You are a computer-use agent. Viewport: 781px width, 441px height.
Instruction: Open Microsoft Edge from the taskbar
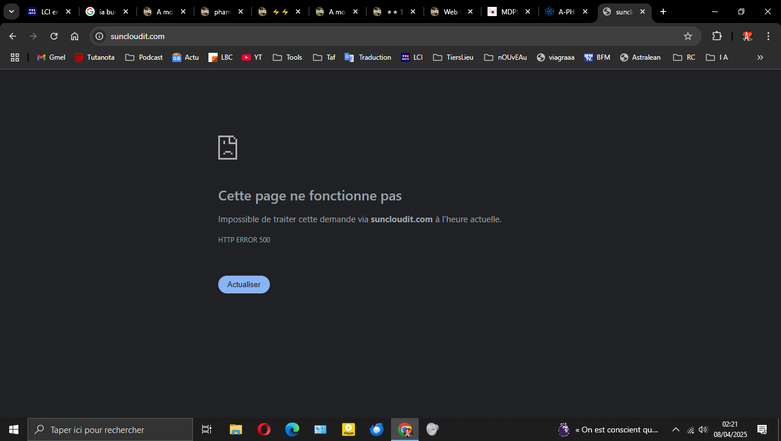click(292, 430)
